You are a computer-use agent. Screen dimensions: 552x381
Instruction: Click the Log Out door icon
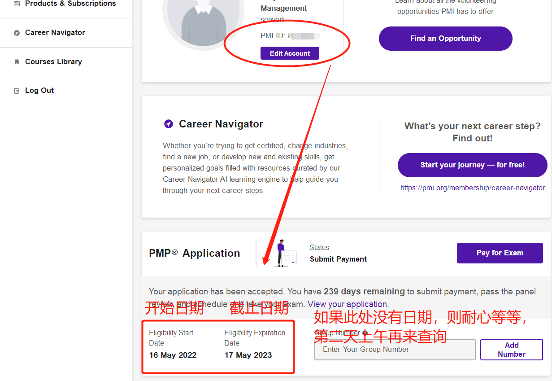tap(17, 91)
